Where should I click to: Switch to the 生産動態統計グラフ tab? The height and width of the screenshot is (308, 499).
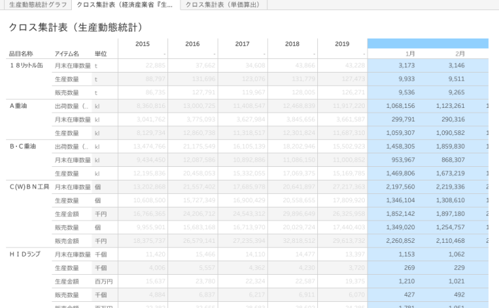coord(37,5)
